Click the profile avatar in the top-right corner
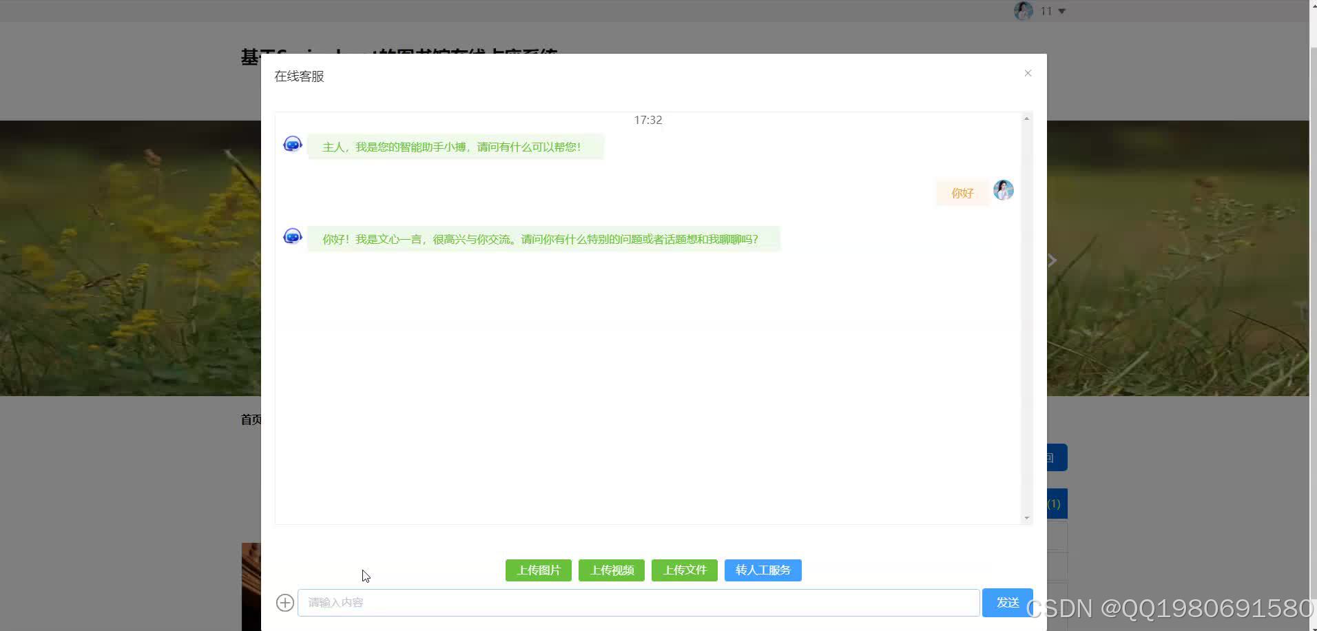Viewport: 1317px width, 631px height. 1024,10
